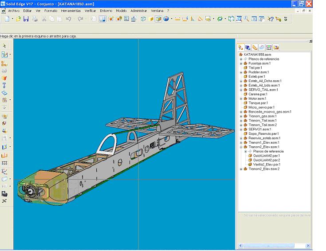Screen dimensions: 326x251
Task: Expand the Motor.asm:1 tree node
Action: [241, 98]
